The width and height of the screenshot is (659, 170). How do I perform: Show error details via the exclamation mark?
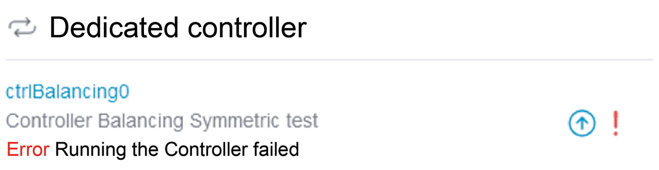point(615,124)
